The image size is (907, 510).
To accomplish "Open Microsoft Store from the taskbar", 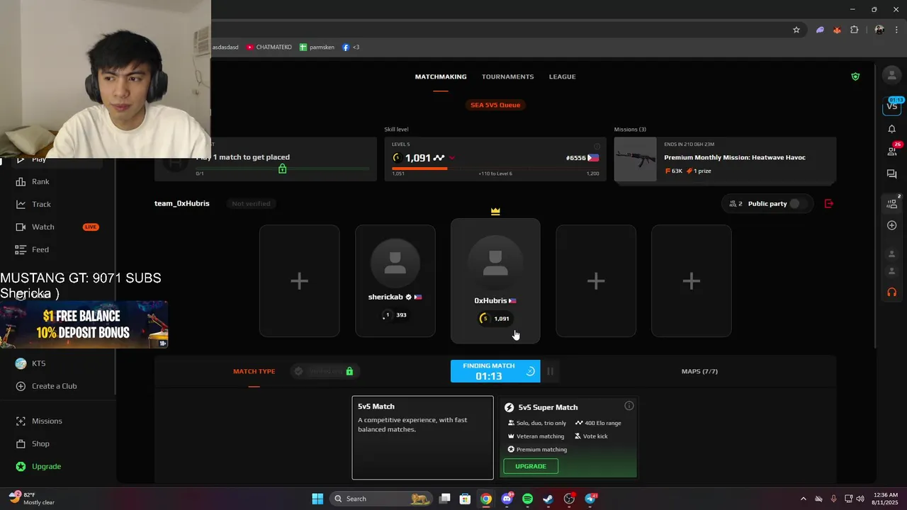I will pyautogui.click(x=465, y=499).
